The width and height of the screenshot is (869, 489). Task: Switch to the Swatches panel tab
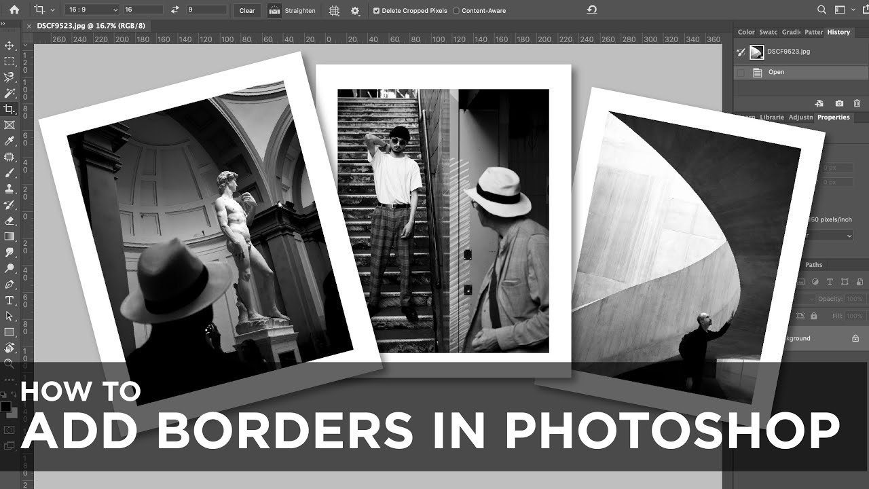point(769,32)
